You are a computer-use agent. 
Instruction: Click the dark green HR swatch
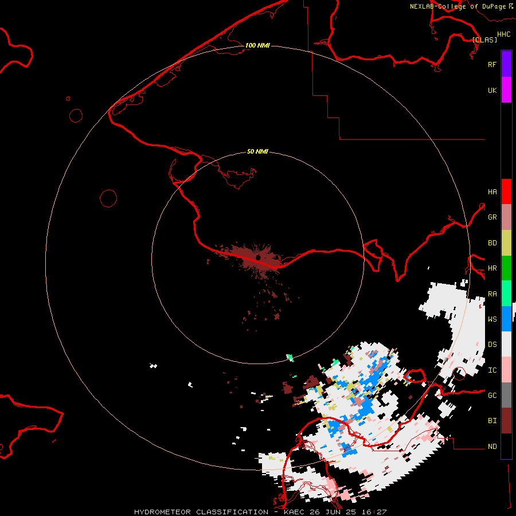[x=506, y=268]
